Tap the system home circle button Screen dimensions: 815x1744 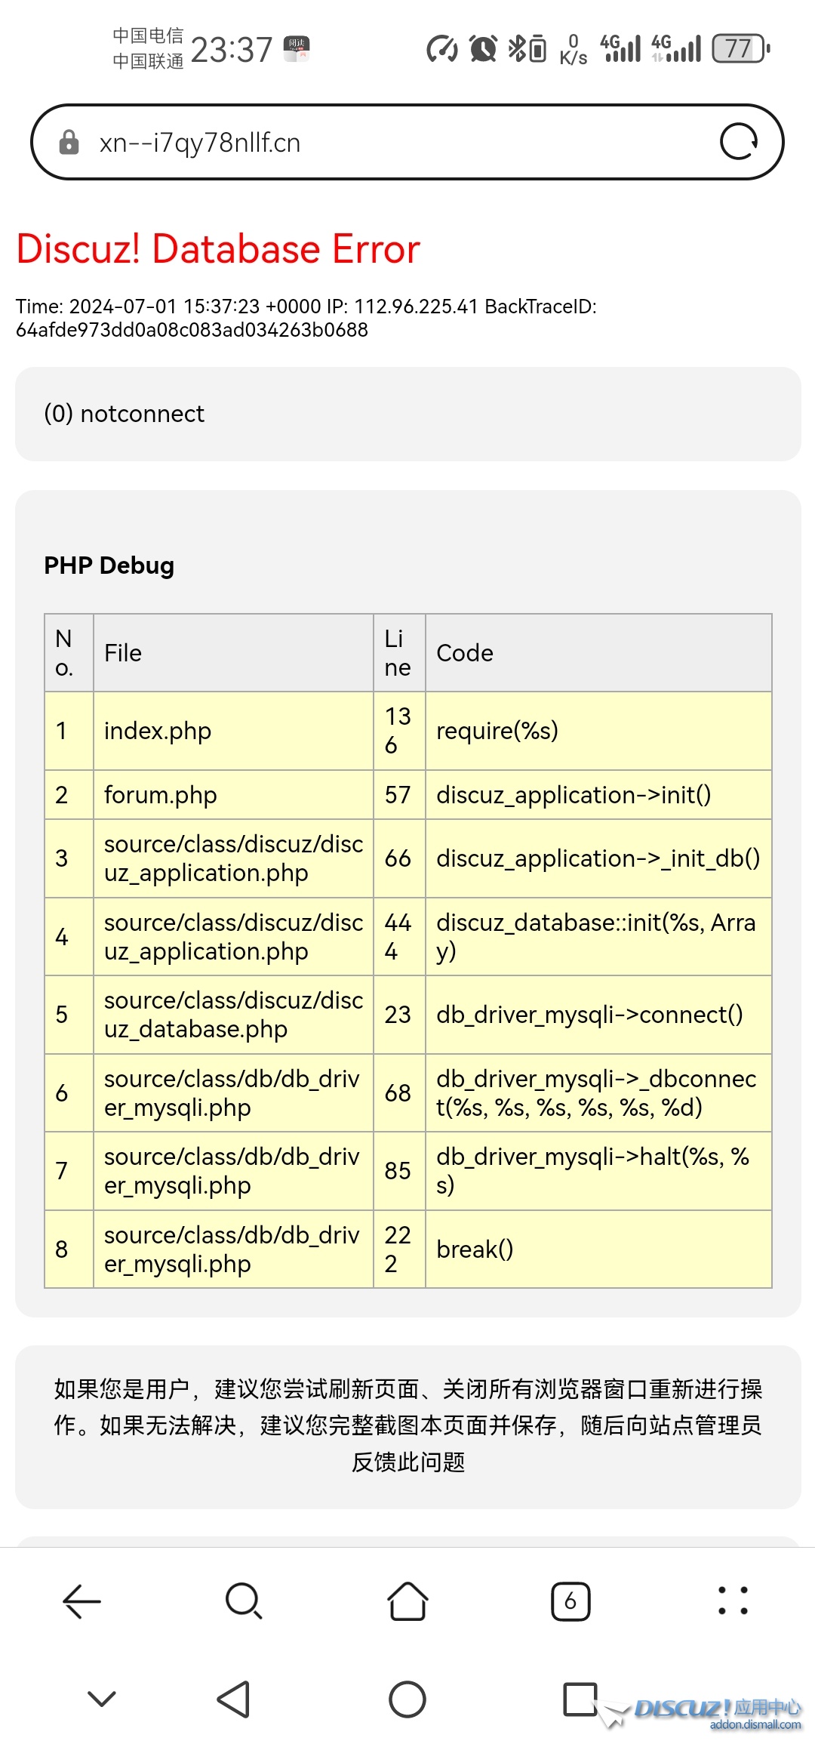(x=407, y=1699)
